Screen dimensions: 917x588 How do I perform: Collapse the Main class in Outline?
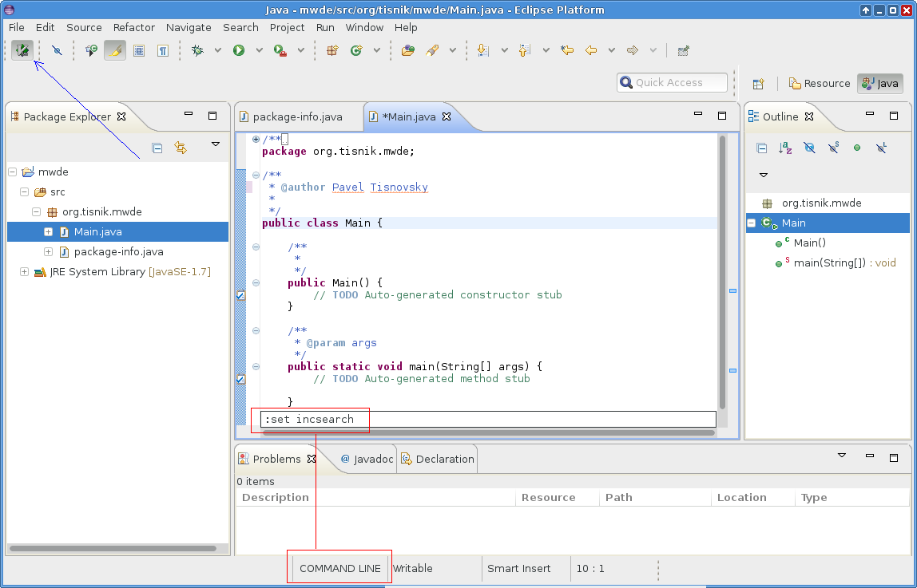point(752,223)
